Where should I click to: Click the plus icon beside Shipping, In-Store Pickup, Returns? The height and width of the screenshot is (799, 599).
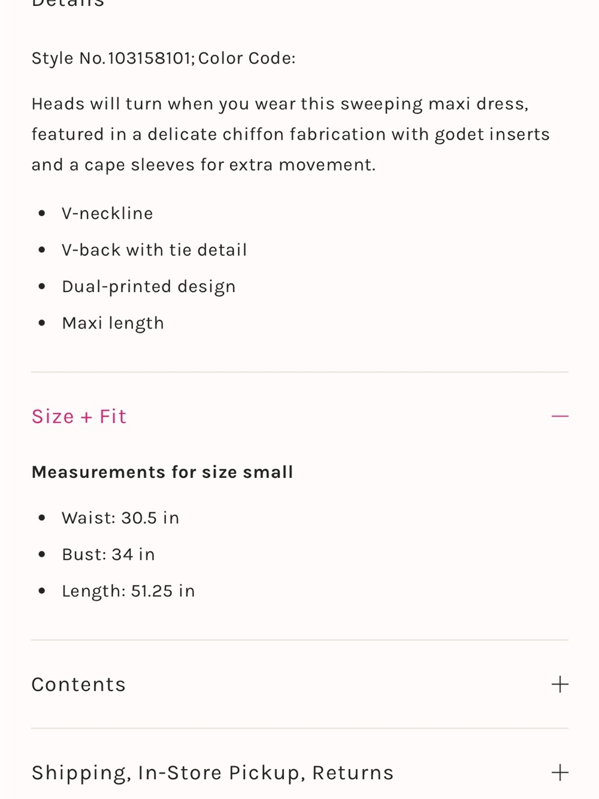click(x=559, y=772)
